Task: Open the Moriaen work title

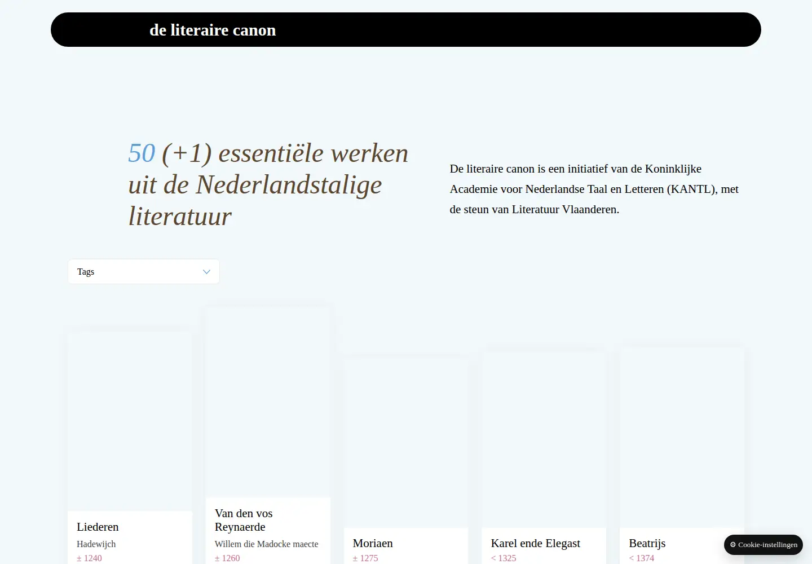Action: pyautogui.click(x=373, y=543)
